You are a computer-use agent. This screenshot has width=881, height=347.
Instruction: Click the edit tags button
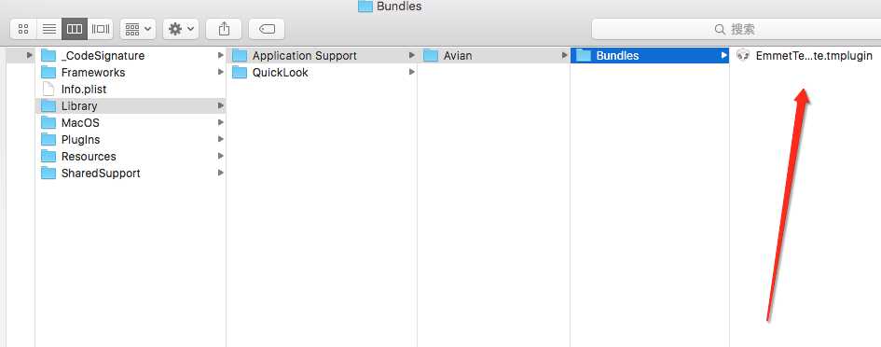pyautogui.click(x=267, y=29)
